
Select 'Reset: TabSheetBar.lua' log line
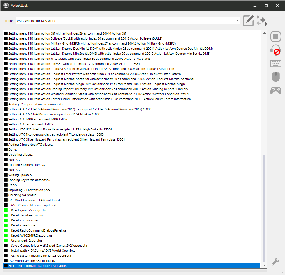[x=131, y=215]
